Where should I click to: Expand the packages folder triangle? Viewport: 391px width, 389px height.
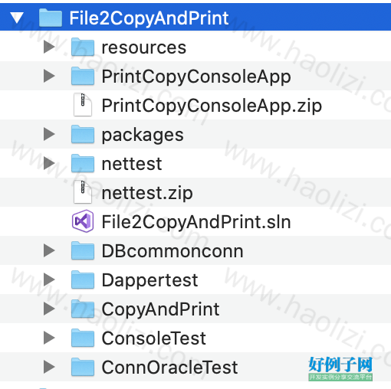coord(49,134)
